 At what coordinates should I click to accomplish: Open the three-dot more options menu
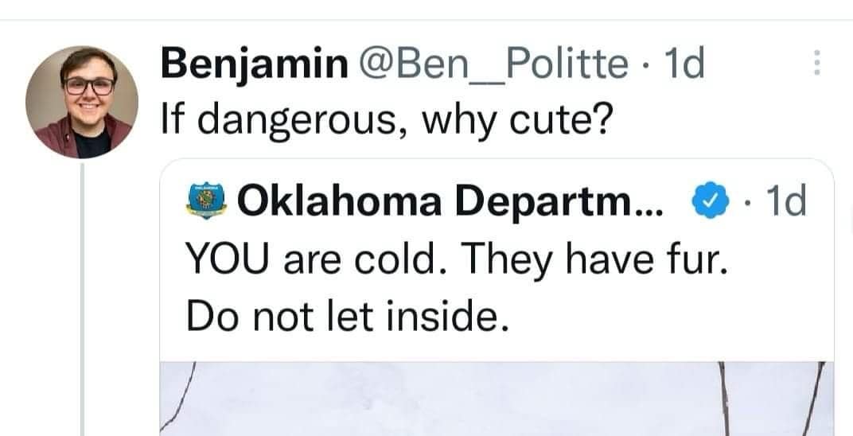(815, 64)
